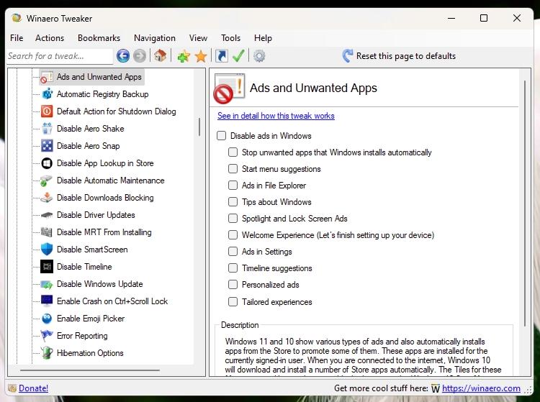Viewport: 540px width, 402px height.
Task: Click the tree pane horizontal scrollbar
Action: pyautogui.click(x=90, y=370)
